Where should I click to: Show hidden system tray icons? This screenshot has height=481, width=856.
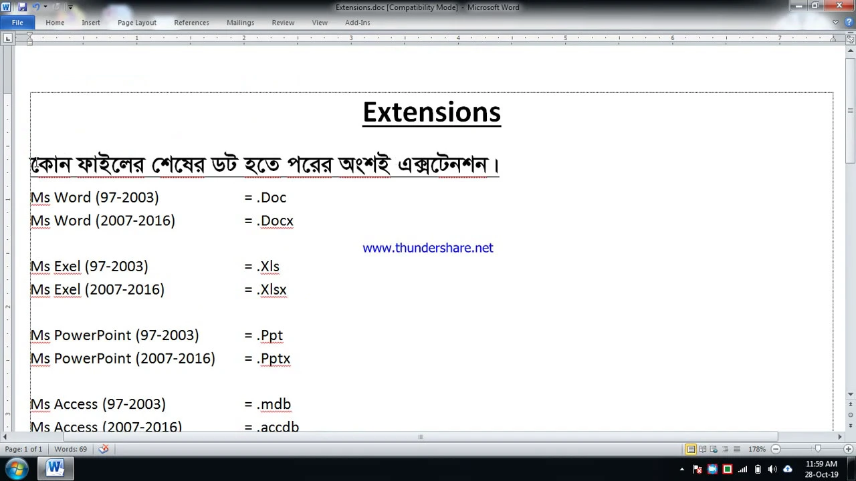tap(682, 469)
